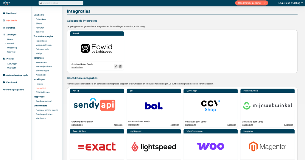Click the Berichten envelope icon
This screenshot has height=160, width=305.
4,28
